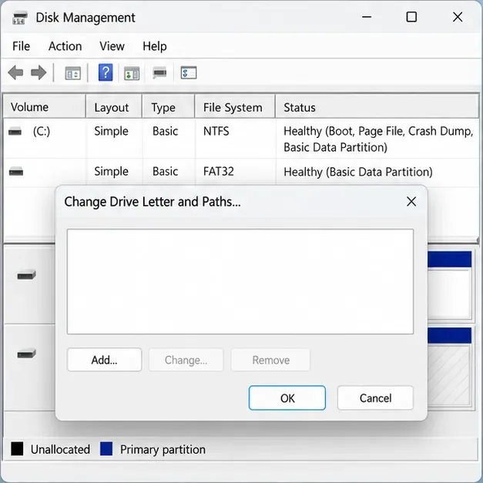The image size is (483, 483).
Task: Click Basic type in the FAT32 row
Action: 166,171
